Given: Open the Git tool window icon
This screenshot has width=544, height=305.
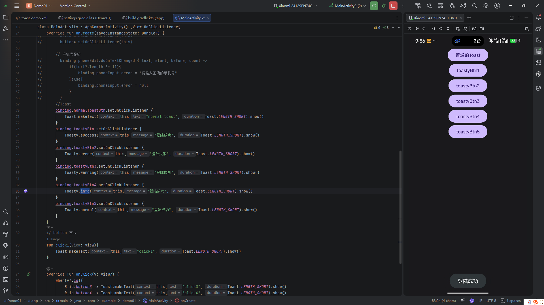Looking at the screenshot, I should coord(6,291).
